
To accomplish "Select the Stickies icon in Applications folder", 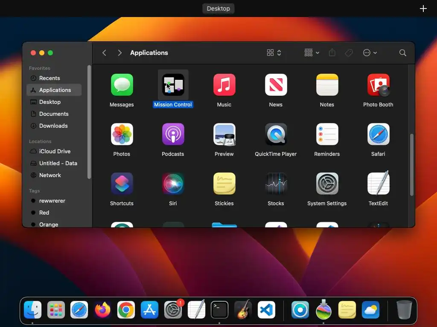I will [224, 184].
